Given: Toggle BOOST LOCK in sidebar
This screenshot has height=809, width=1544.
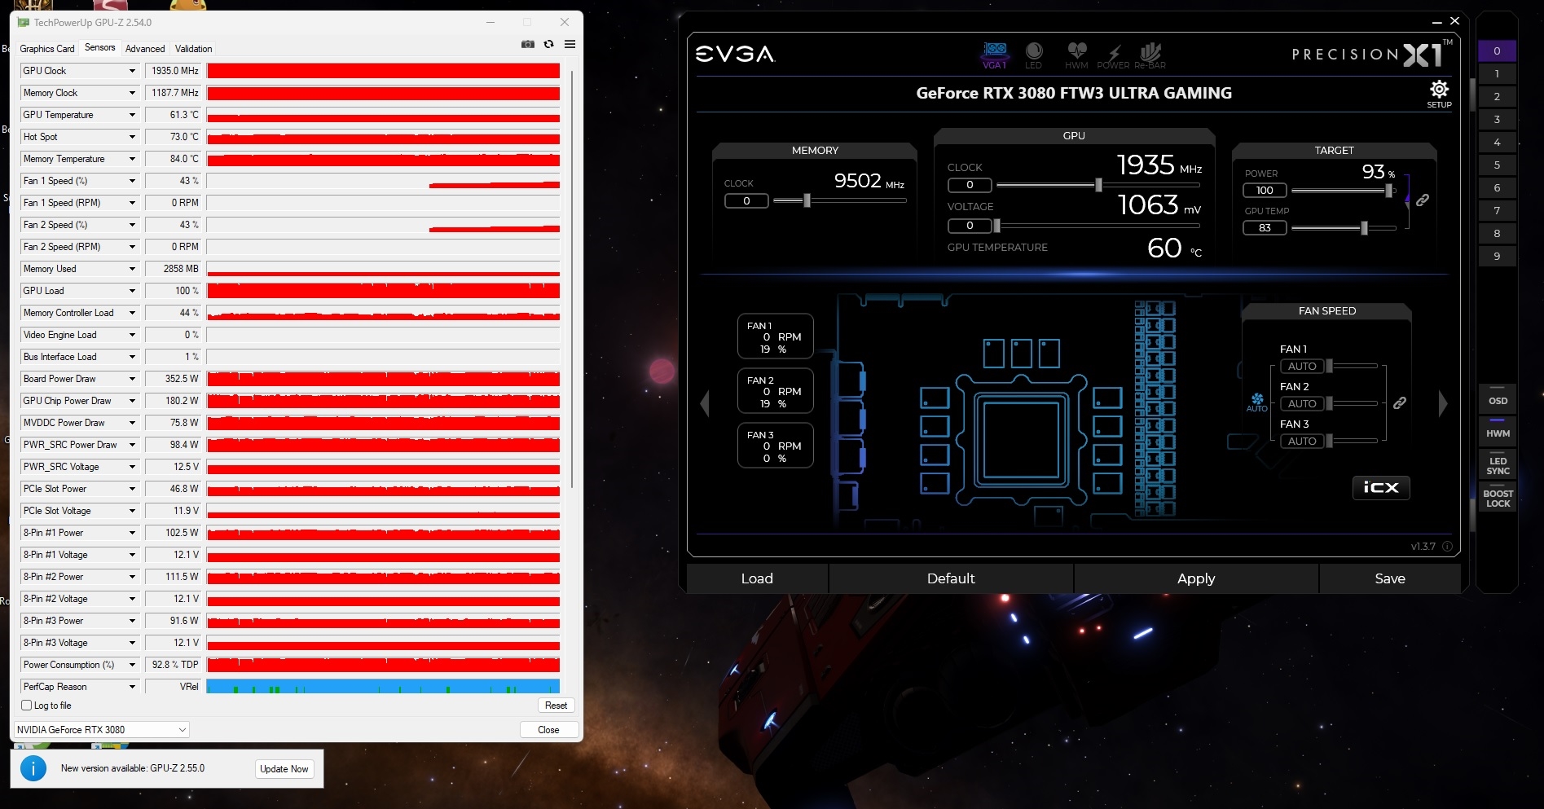Looking at the screenshot, I should coord(1498,499).
